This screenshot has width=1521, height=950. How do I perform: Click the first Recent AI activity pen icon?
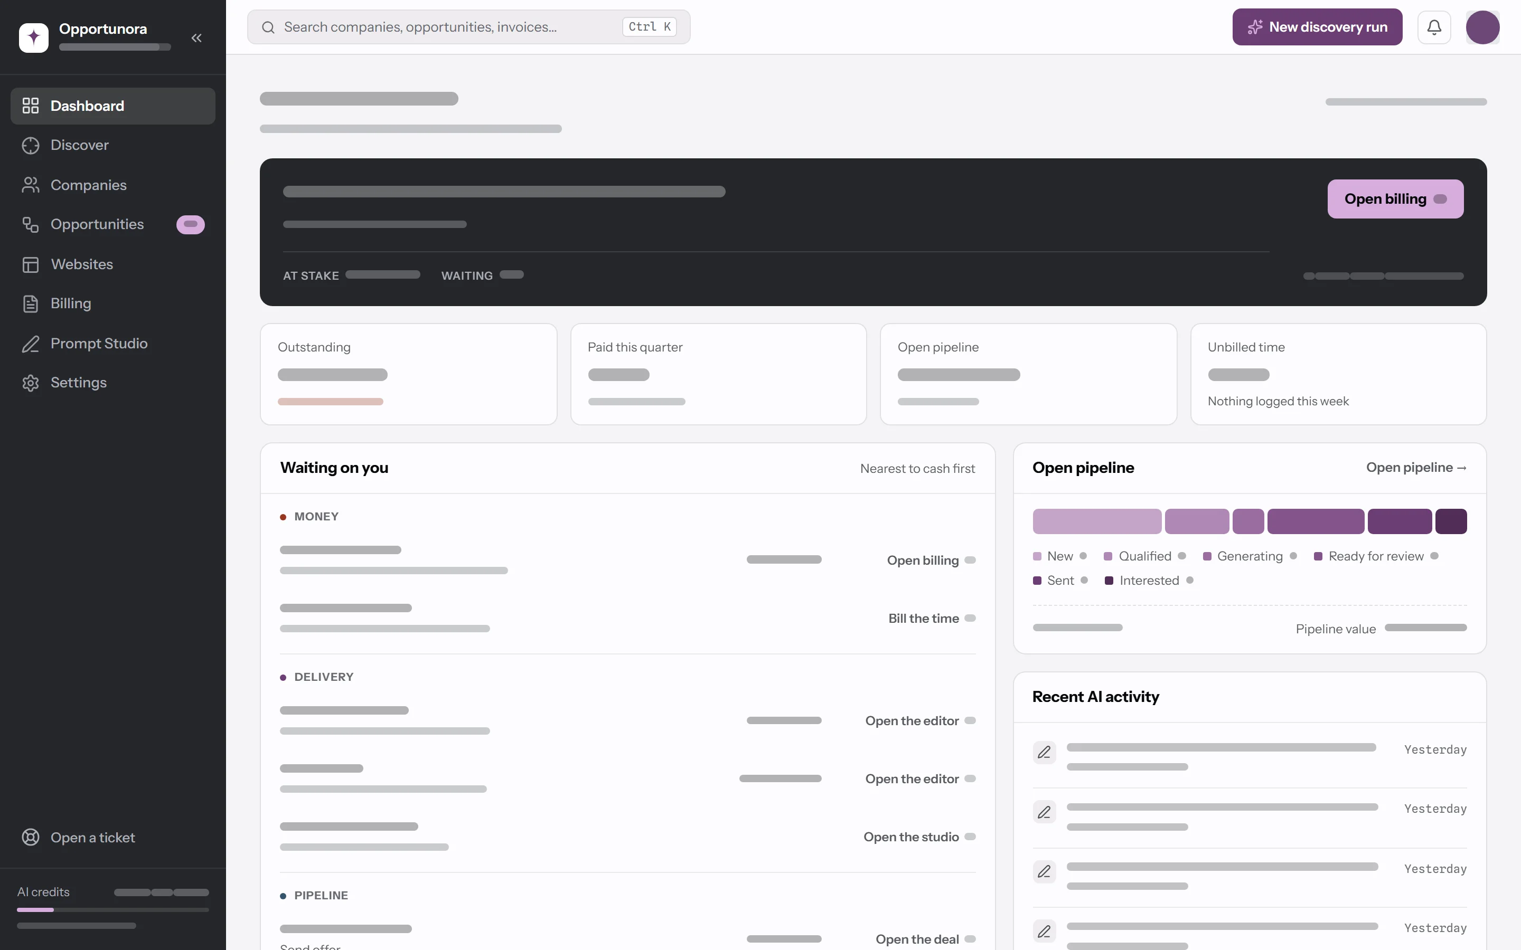coord(1044,752)
